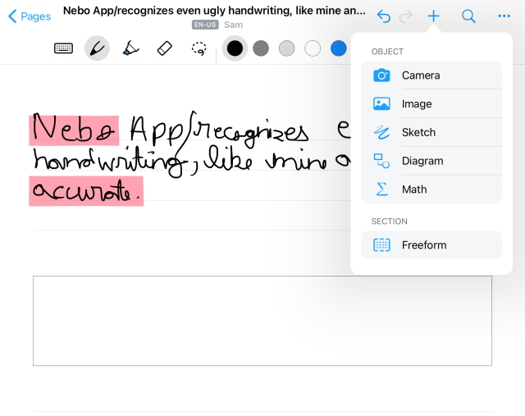Click the Sam notebook name
The height and width of the screenshot is (416, 525).
point(233,25)
